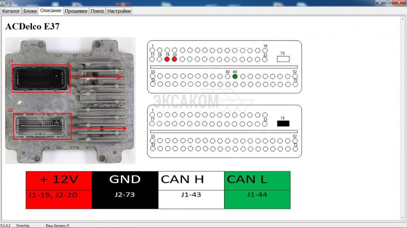Click the J1 connector on the ECU photo
Viewport: 407px width, 228px height.
[41, 77]
